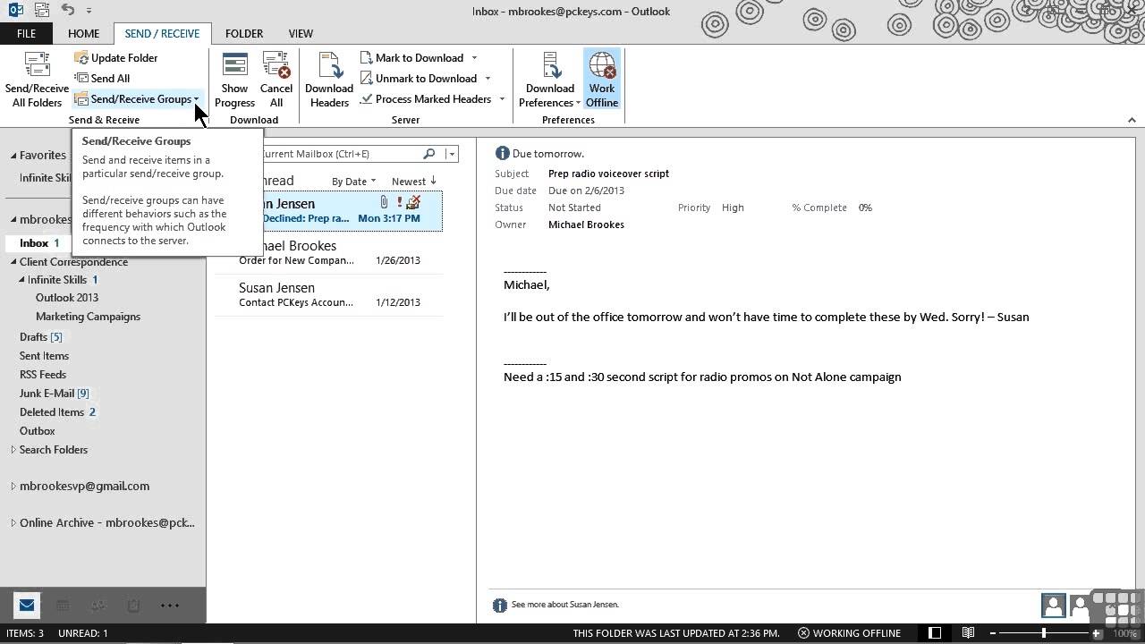Image resolution: width=1145 pixels, height=644 pixels.
Task: Click the Send All command
Action: tap(102, 78)
